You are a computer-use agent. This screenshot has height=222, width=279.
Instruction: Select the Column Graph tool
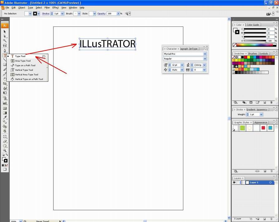pos(5,103)
